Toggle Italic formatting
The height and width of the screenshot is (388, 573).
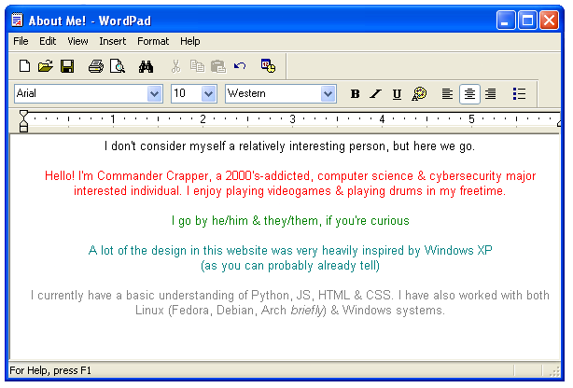(375, 94)
